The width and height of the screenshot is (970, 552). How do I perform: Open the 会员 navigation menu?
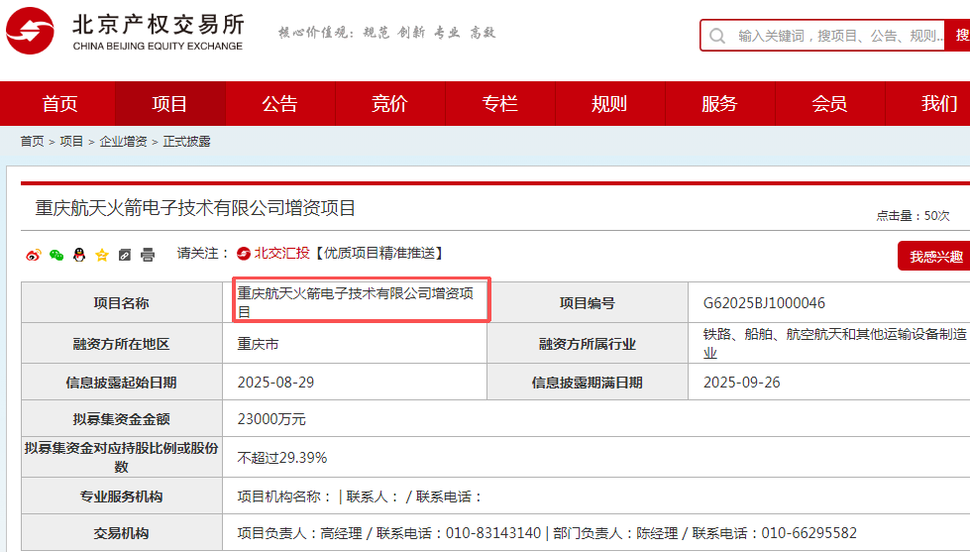click(x=830, y=103)
